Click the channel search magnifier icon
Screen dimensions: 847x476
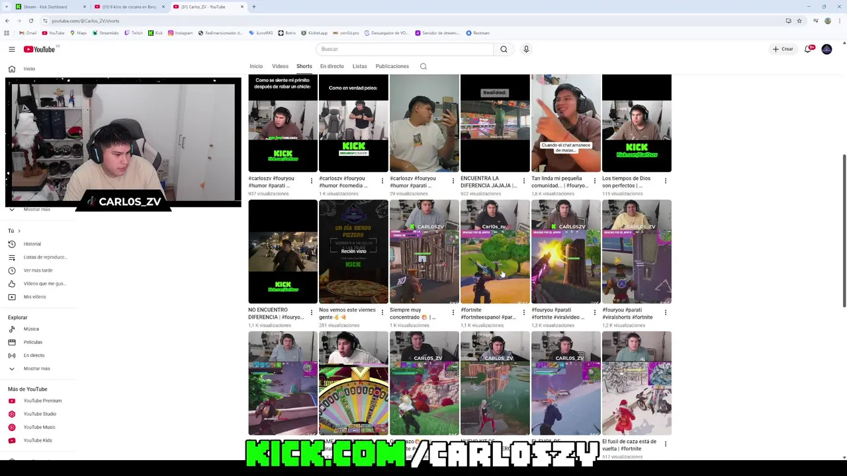click(423, 66)
